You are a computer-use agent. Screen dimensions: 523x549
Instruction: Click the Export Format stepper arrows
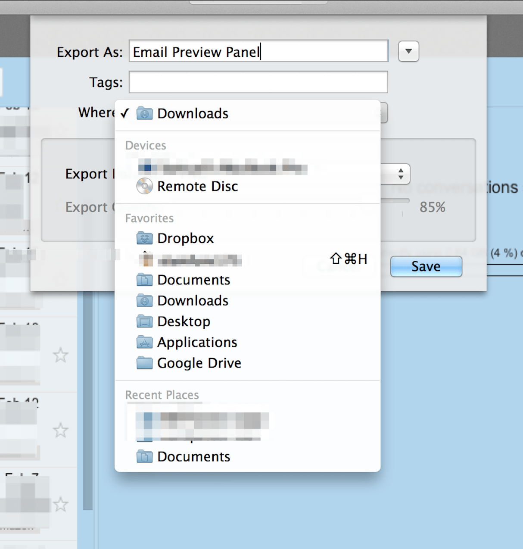pyautogui.click(x=400, y=174)
